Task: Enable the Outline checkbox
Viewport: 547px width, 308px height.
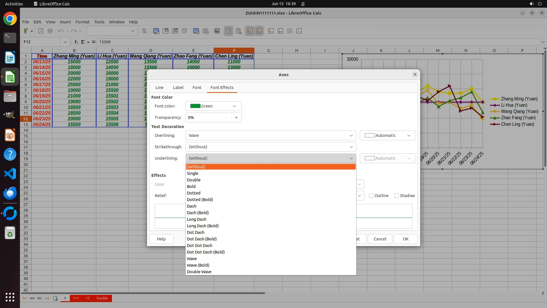Action: (371, 196)
